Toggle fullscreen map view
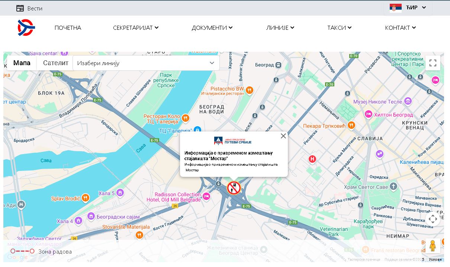 (433, 63)
